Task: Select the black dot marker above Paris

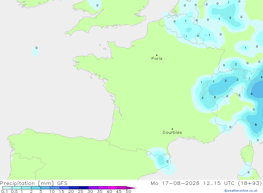Action: [x=157, y=55]
